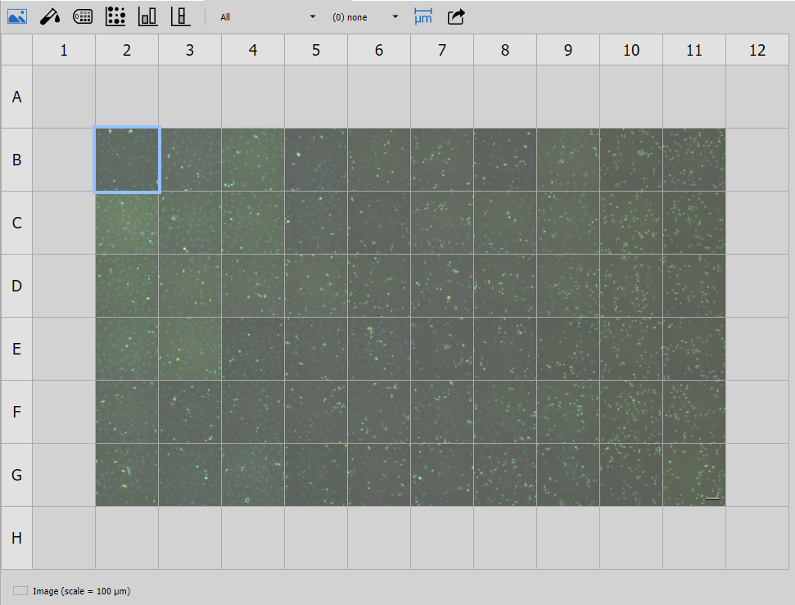
Task: Select well G8 thumbnail
Action: point(505,475)
